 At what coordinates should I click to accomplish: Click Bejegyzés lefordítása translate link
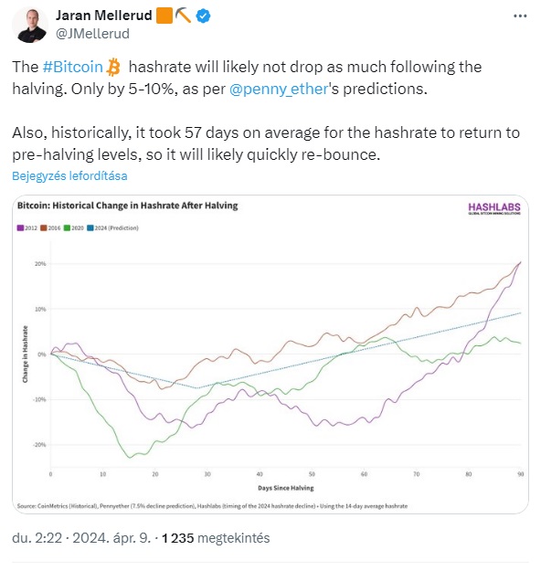pyautogui.click(x=69, y=176)
